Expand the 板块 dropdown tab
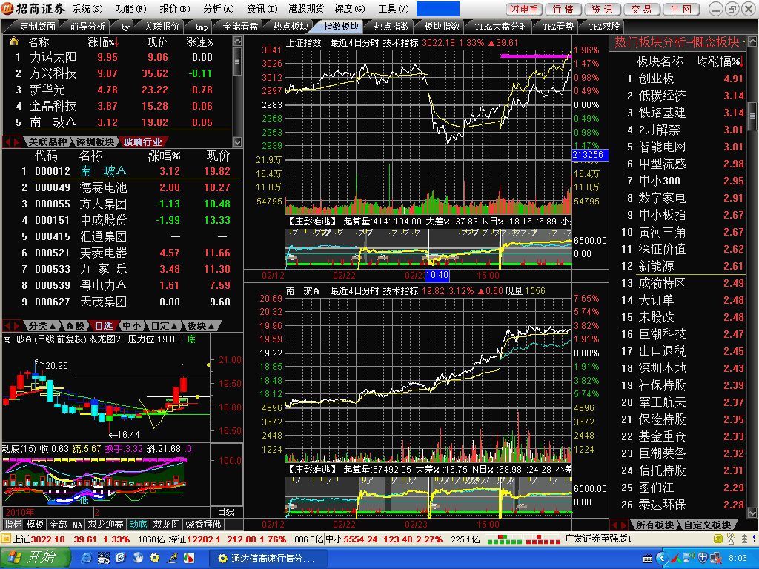The height and width of the screenshot is (569, 759). click(201, 325)
